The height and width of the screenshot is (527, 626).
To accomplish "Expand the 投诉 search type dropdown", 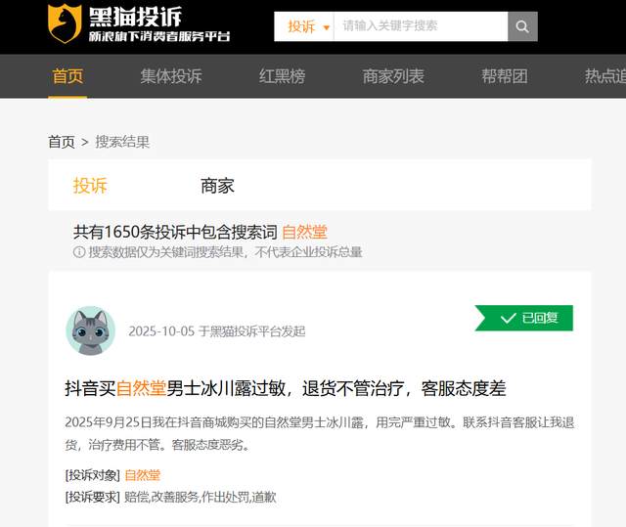I will tap(304, 26).
